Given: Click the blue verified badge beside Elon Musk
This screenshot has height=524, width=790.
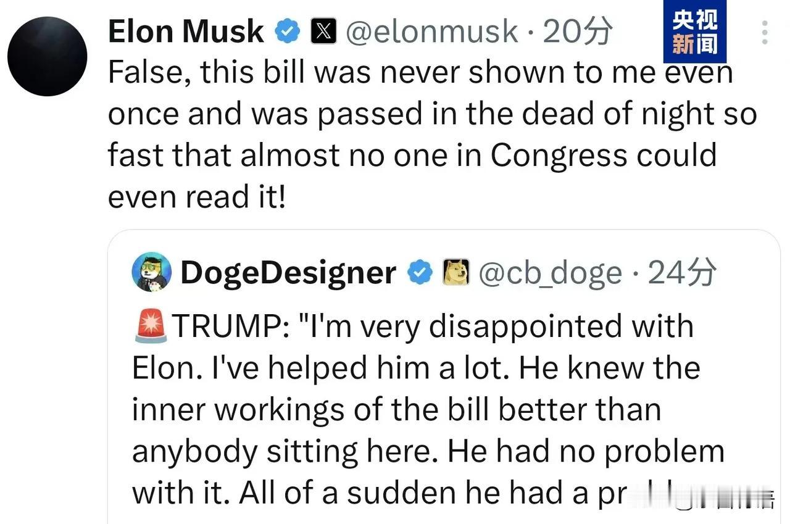Looking at the screenshot, I should (x=288, y=31).
